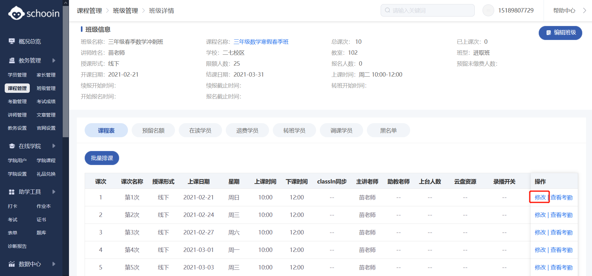Select 课程管理 in the sidebar
The height and width of the screenshot is (276, 592).
click(x=17, y=88)
